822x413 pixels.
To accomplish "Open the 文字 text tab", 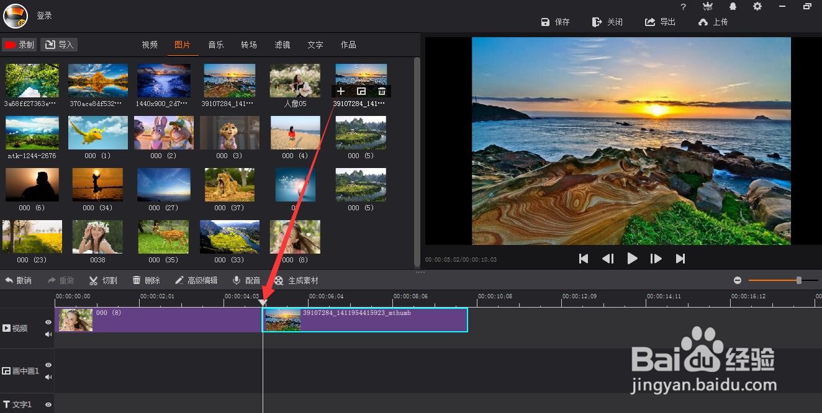I will tap(315, 45).
